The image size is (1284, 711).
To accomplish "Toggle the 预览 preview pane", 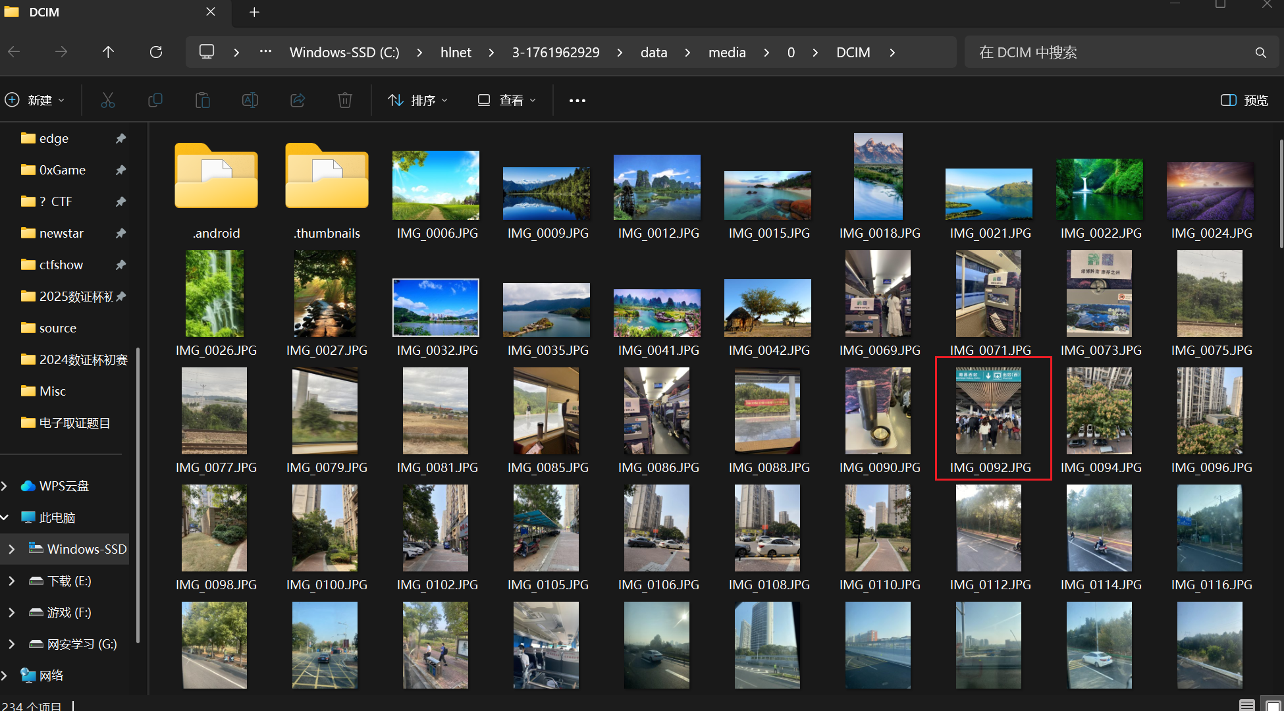I will [x=1244, y=100].
